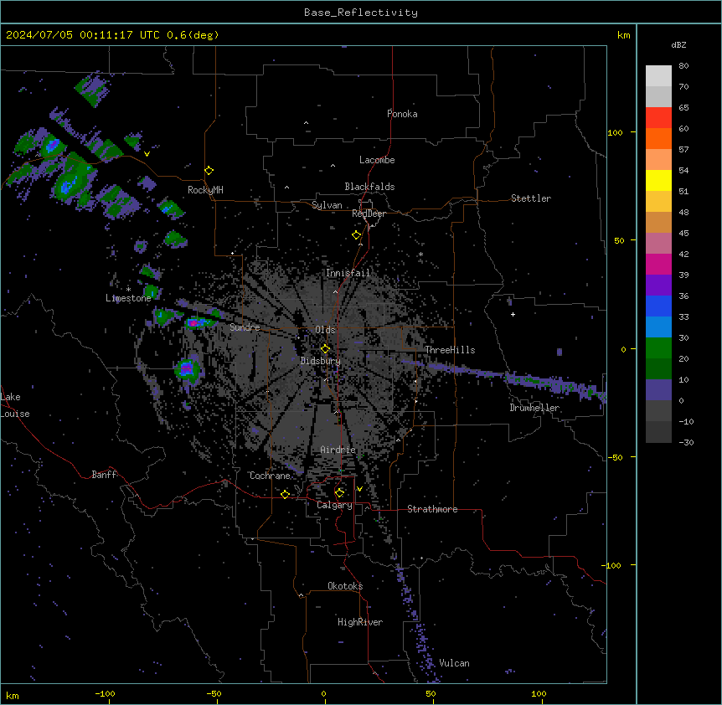
Task: Click the Didsbury label
Action: (x=321, y=361)
